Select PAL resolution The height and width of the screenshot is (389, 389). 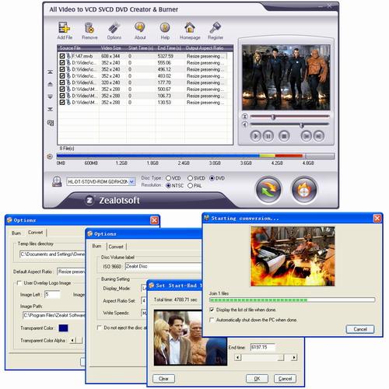coord(190,186)
